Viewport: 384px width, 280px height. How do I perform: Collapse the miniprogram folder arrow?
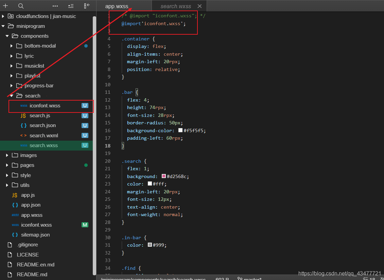(x=3, y=26)
